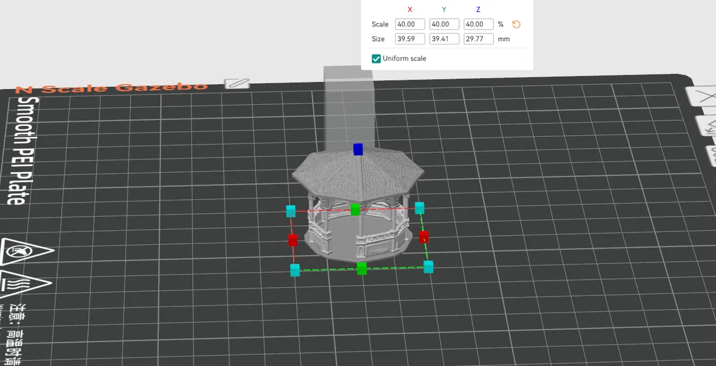Image resolution: width=716 pixels, height=366 pixels.
Task: Click the red X axis label in scale panel
Action: coord(409,9)
